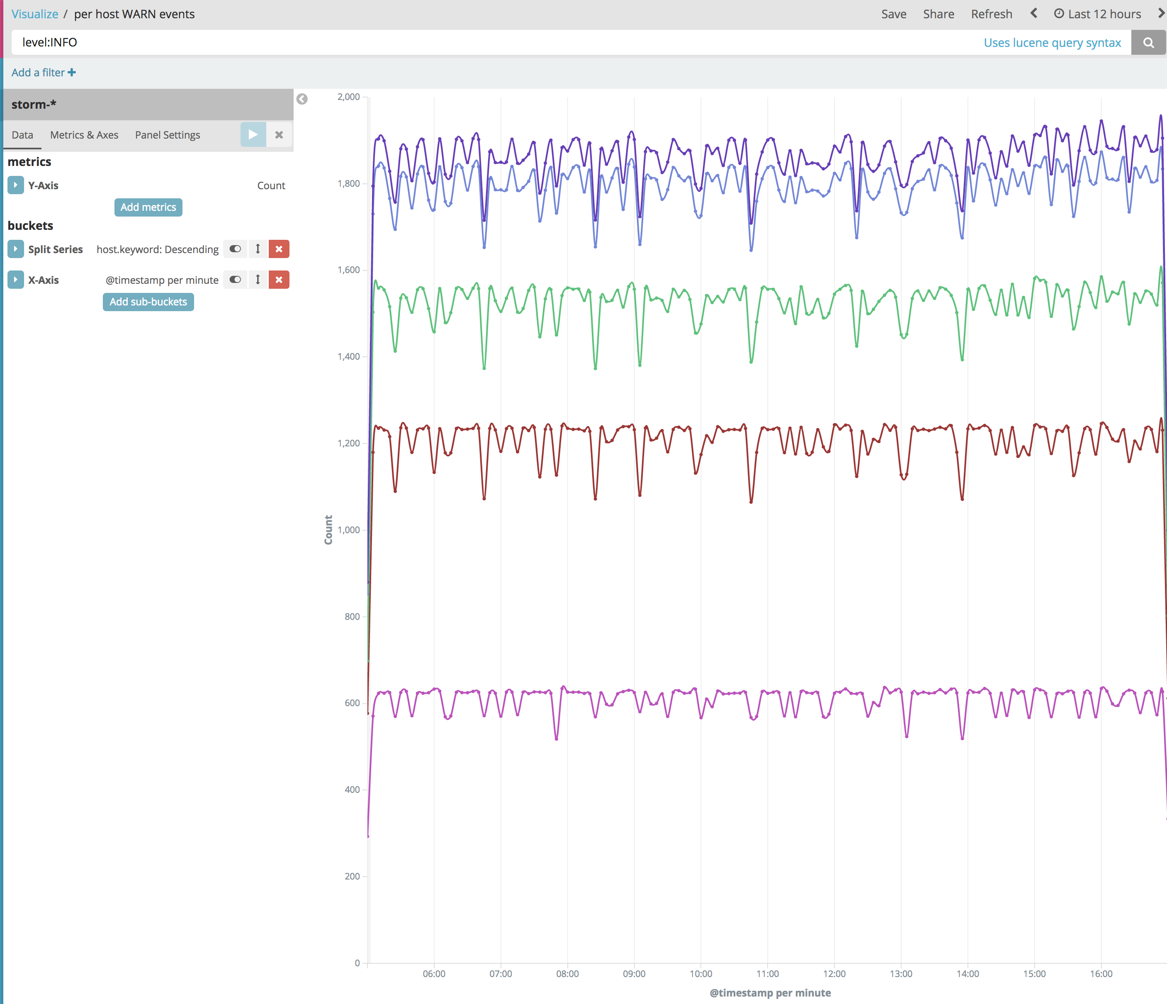Open the Panel Settings tab
This screenshot has width=1167, height=1004.
point(168,135)
